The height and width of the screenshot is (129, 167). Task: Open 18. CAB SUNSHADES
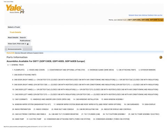coord(132,104)
